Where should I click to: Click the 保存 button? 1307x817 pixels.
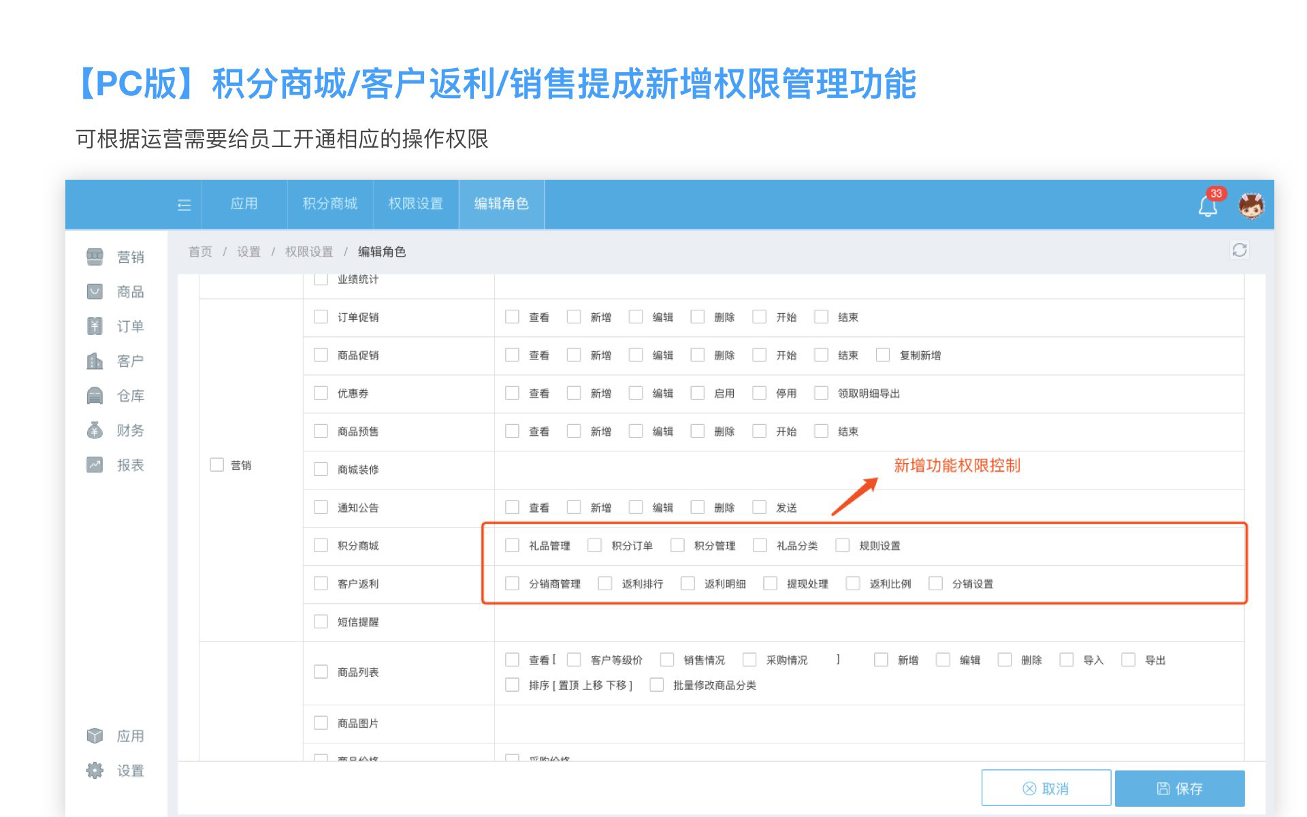1180,788
